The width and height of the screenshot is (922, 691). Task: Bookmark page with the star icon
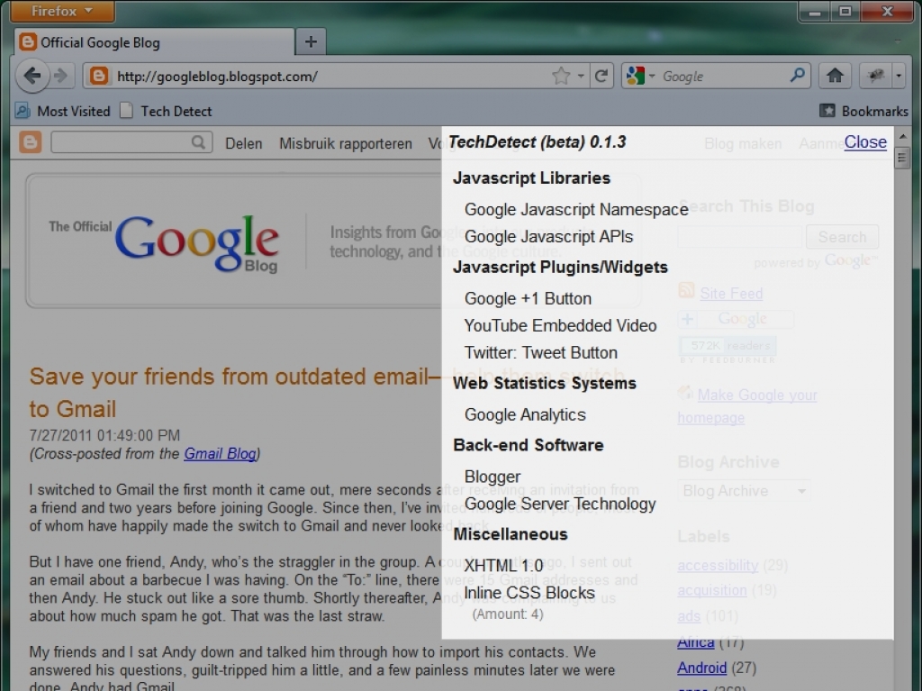561,76
